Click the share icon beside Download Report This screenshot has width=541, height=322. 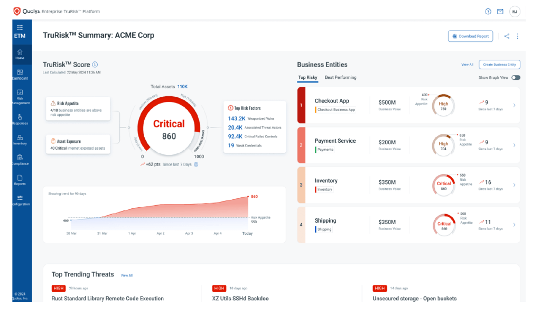coord(507,36)
